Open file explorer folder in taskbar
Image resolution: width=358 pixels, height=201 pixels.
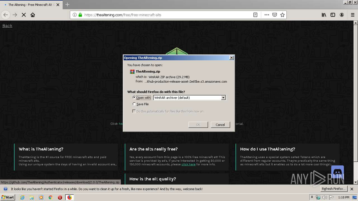click(32, 197)
